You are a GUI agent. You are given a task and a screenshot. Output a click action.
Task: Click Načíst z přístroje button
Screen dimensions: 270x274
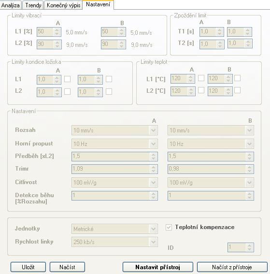tap(232, 267)
